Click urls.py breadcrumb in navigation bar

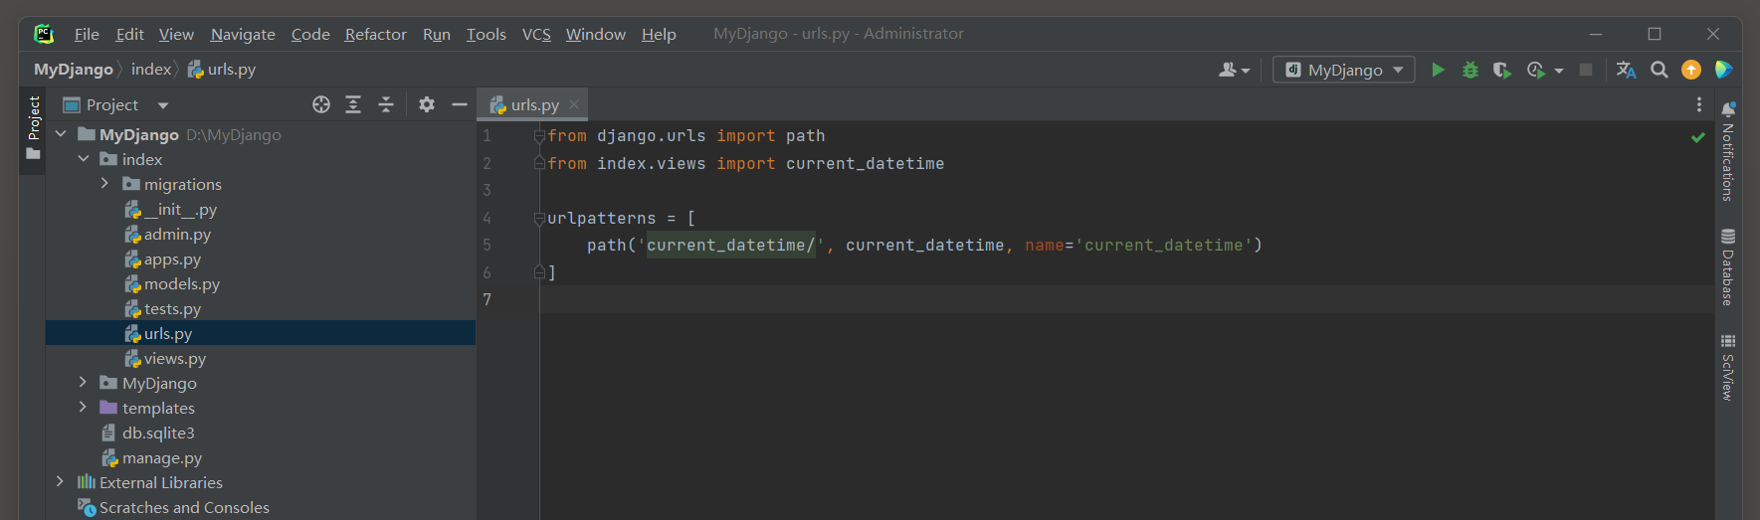pyautogui.click(x=222, y=70)
